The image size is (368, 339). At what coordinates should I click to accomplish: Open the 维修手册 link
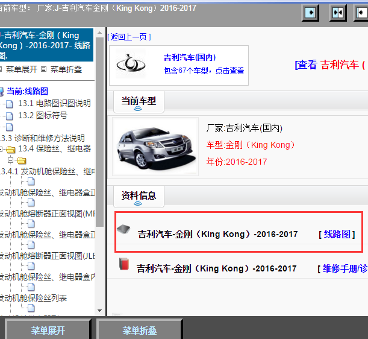pos(345,268)
